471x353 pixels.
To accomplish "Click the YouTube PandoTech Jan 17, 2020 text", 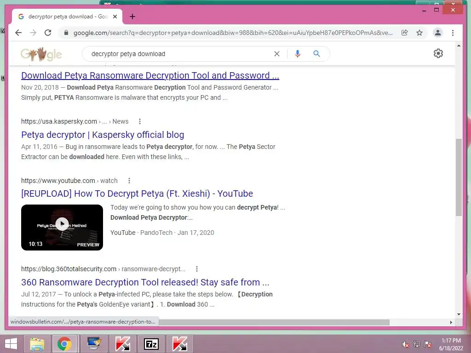I will 162,233.
